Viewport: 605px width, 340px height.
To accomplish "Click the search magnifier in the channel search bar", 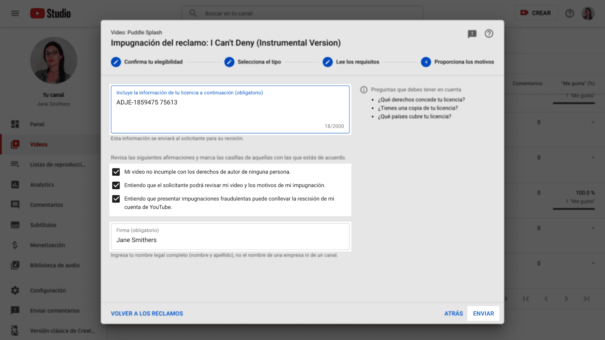I will click(193, 13).
